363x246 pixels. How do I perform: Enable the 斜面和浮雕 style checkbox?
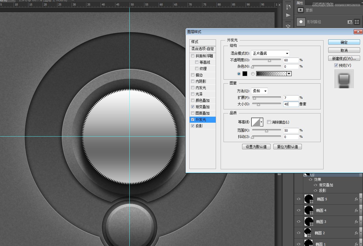(193, 56)
